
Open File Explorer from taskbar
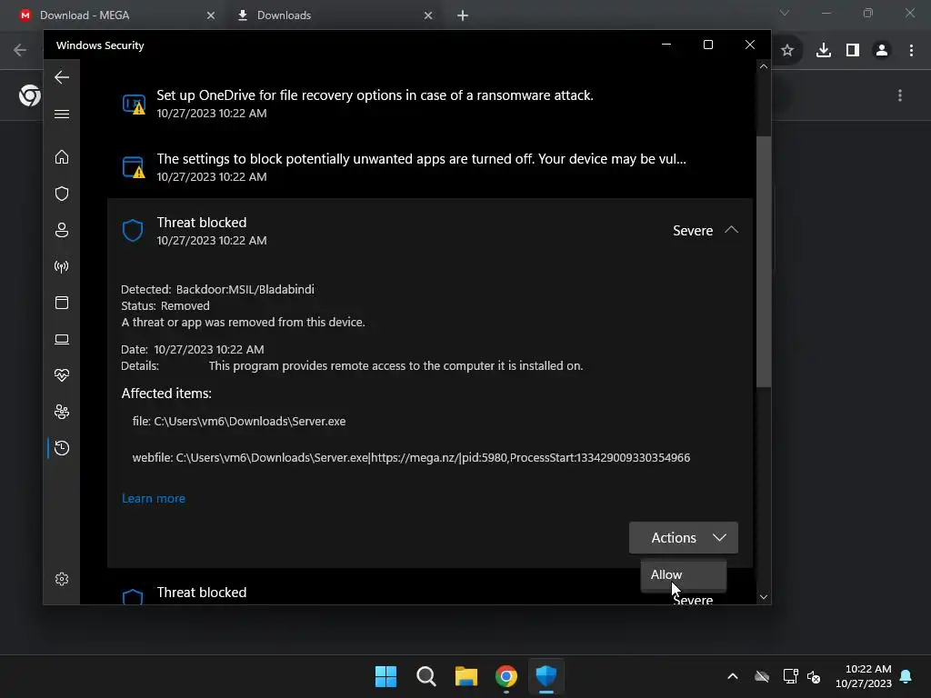[466, 676]
